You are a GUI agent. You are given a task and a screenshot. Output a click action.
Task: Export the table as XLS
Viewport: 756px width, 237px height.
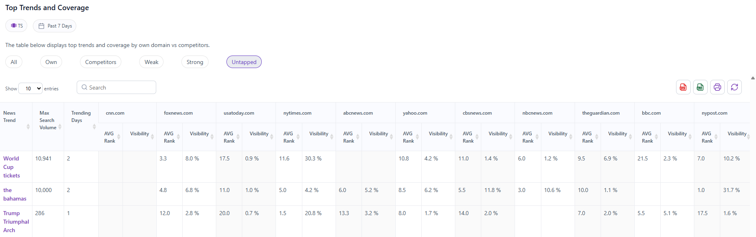(x=700, y=87)
